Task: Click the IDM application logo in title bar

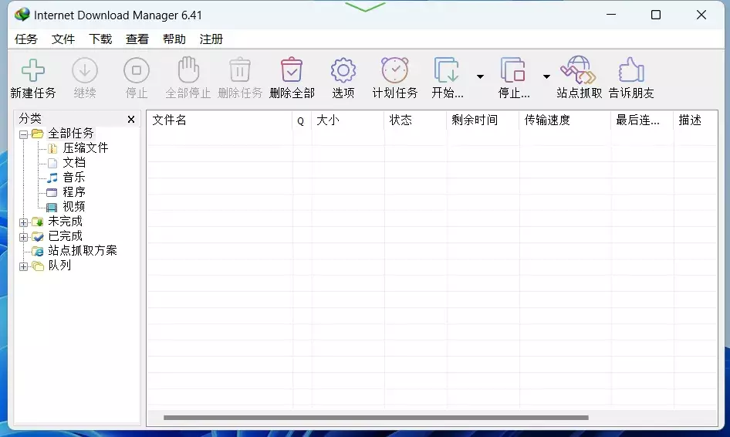Action: [22, 15]
